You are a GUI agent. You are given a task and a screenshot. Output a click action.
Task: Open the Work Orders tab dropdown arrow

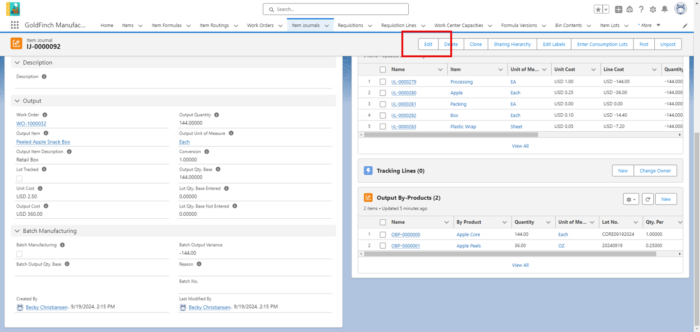click(x=280, y=26)
